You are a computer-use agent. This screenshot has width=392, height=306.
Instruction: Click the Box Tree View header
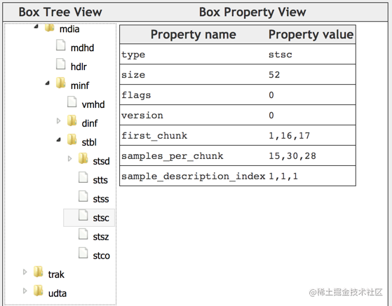pos(60,12)
